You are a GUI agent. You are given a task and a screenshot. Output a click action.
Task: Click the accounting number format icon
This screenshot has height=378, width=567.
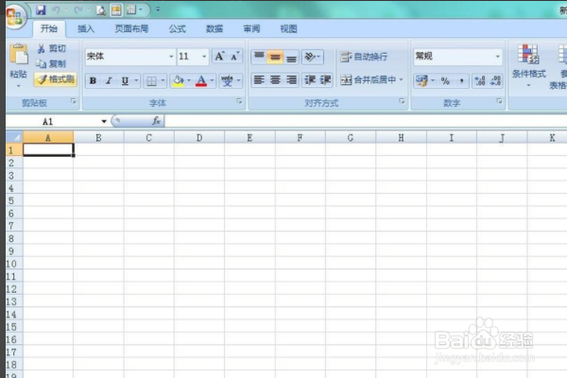tap(421, 80)
